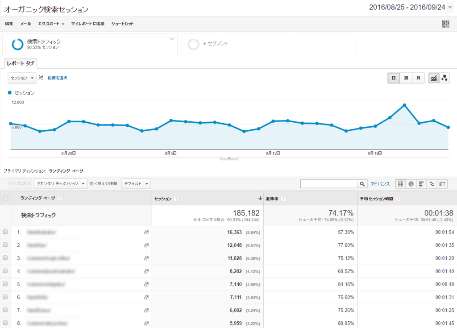The height and width of the screenshot is (328, 457).
Task: Select the performance bar view icon
Action: click(421, 184)
